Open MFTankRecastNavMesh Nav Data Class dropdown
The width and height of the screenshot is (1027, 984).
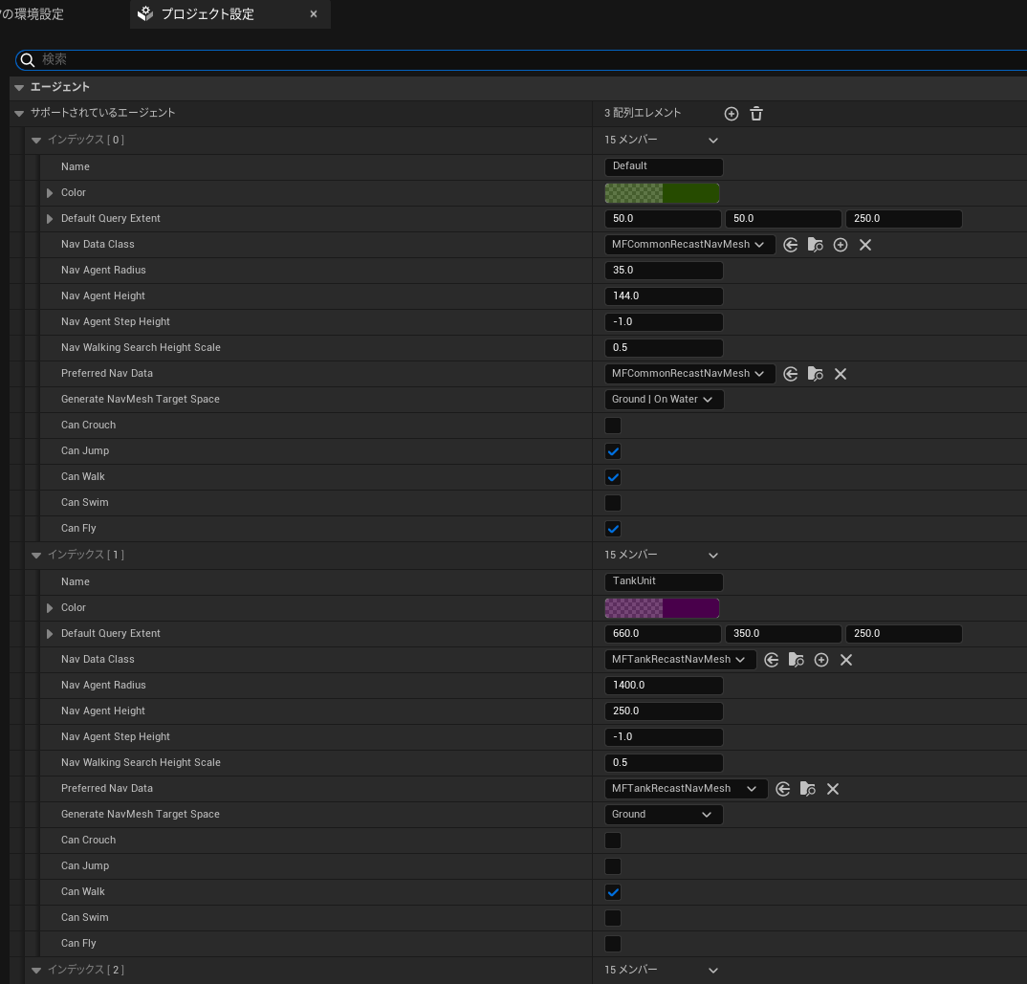click(x=681, y=660)
